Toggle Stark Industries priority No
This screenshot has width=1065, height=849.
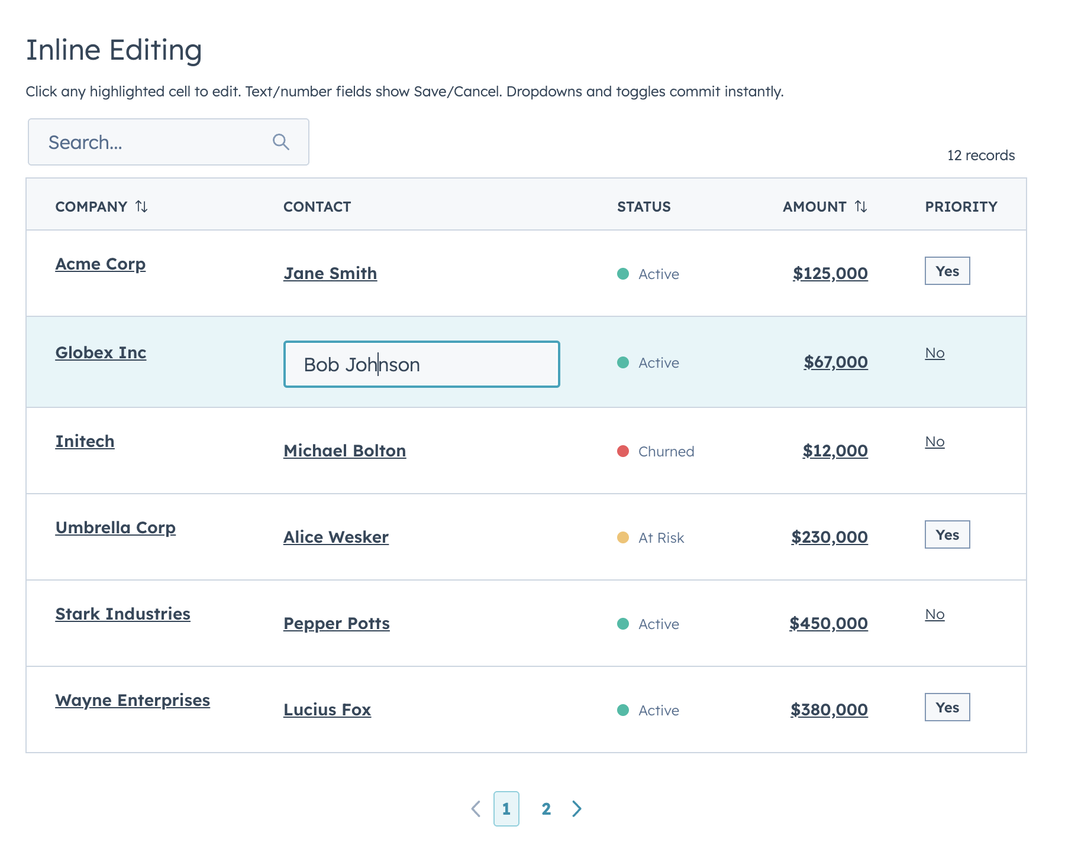pyautogui.click(x=935, y=614)
